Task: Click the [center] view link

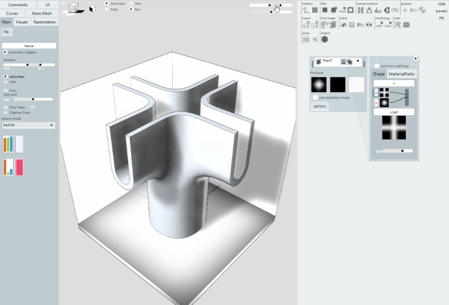Action: [441, 11]
